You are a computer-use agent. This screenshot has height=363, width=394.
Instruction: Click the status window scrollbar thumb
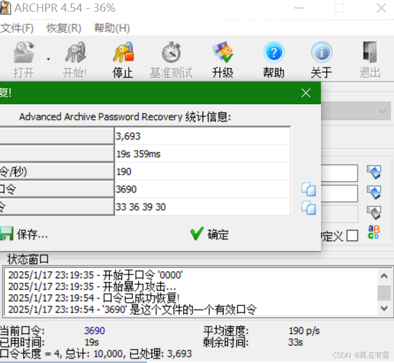click(384, 293)
